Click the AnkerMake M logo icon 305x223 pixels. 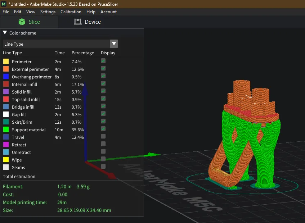pos(4,4)
